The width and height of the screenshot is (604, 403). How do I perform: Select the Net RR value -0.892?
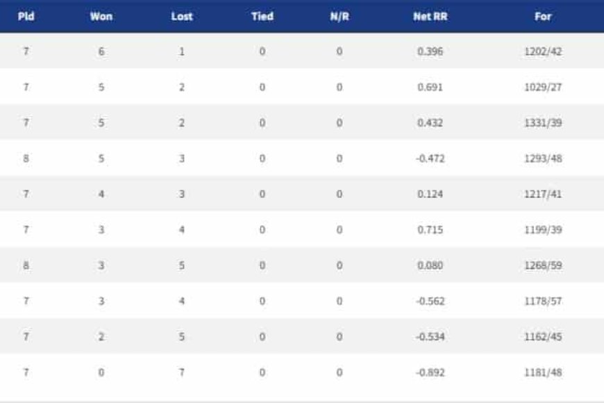pos(430,372)
